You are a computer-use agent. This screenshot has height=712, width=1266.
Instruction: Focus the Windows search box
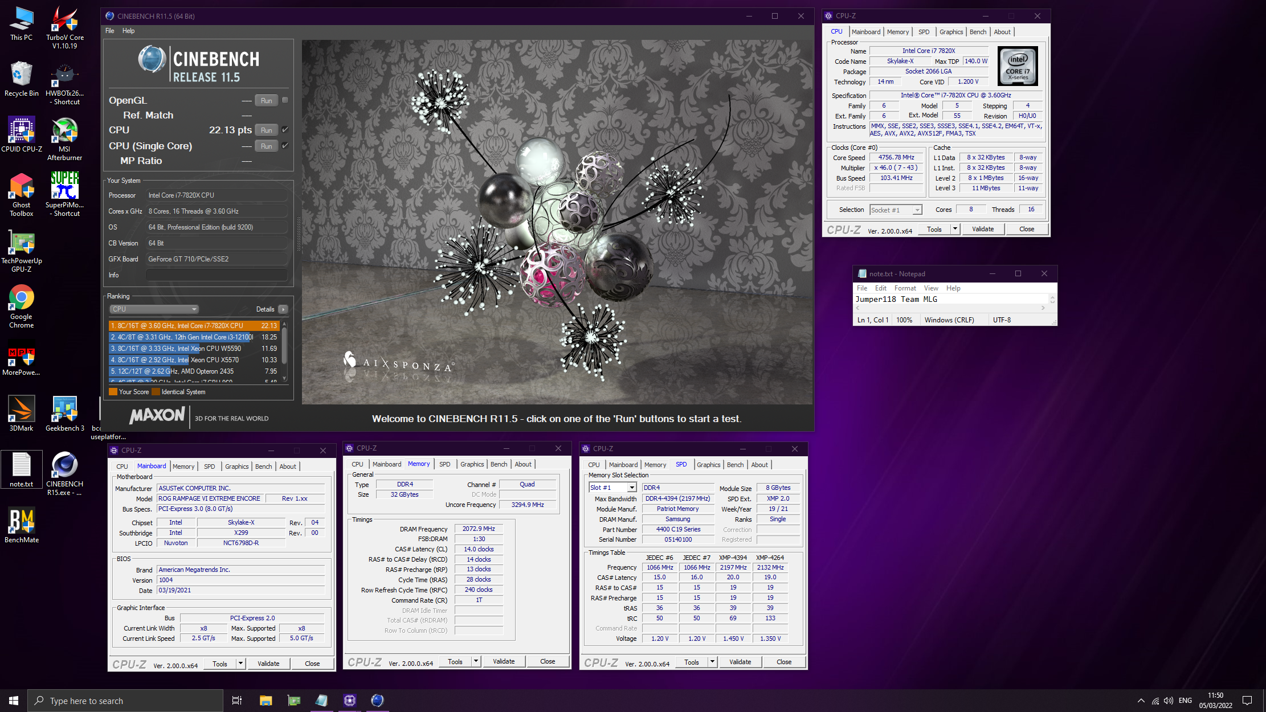(x=125, y=701)
